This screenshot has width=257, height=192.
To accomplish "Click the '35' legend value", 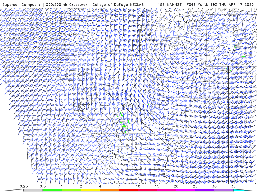I will pyautogui.click(x=233, y=186).
